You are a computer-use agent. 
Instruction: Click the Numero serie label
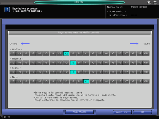coord(115,7)
